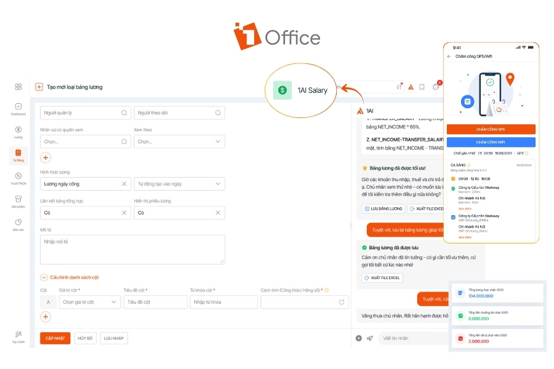
Task: Click the Viết tin nhắn message box
Action: [x=414, y=338]
